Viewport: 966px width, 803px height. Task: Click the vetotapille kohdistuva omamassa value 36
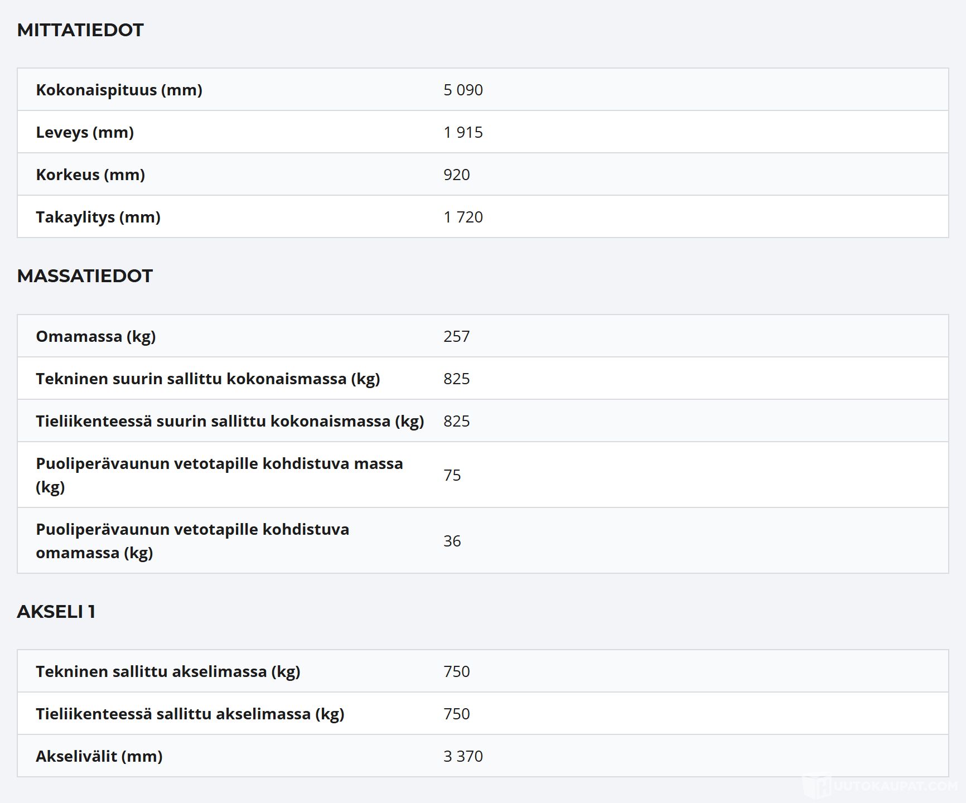click(x=452, y=541)
